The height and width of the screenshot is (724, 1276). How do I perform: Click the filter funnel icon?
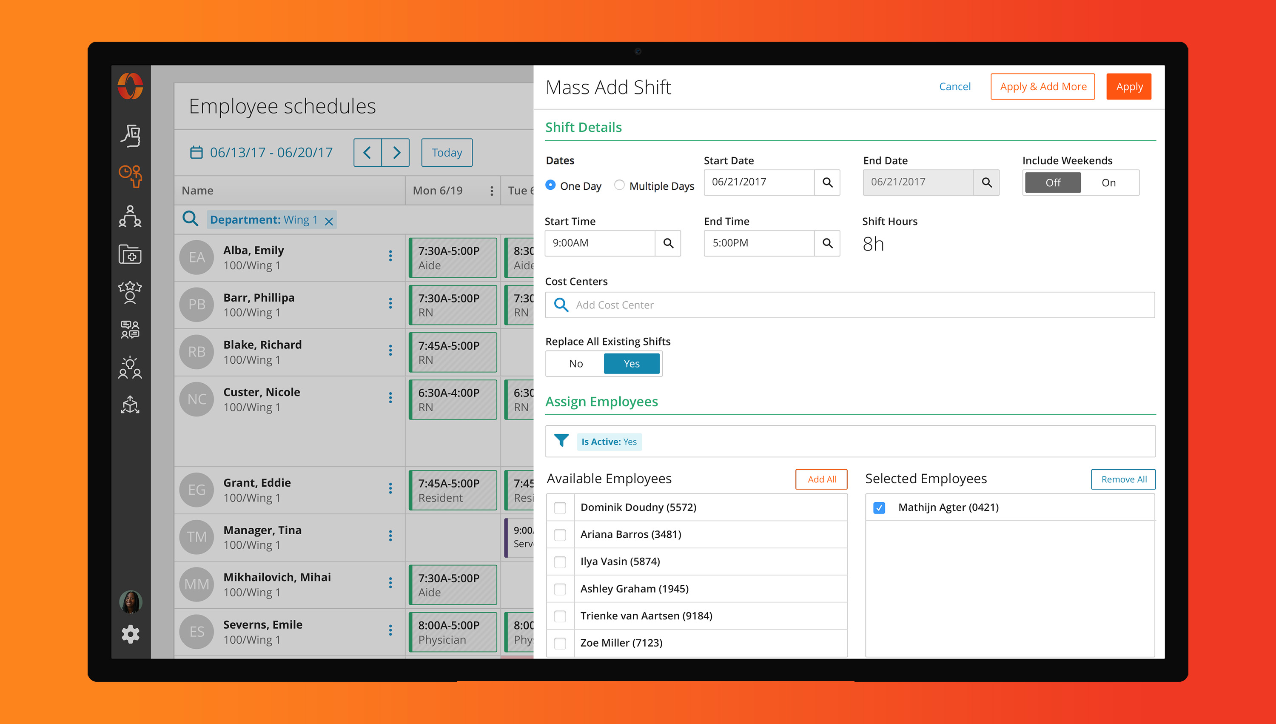[561, 441]
